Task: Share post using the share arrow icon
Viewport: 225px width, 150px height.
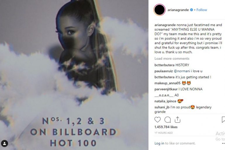Action: point(177,120)
